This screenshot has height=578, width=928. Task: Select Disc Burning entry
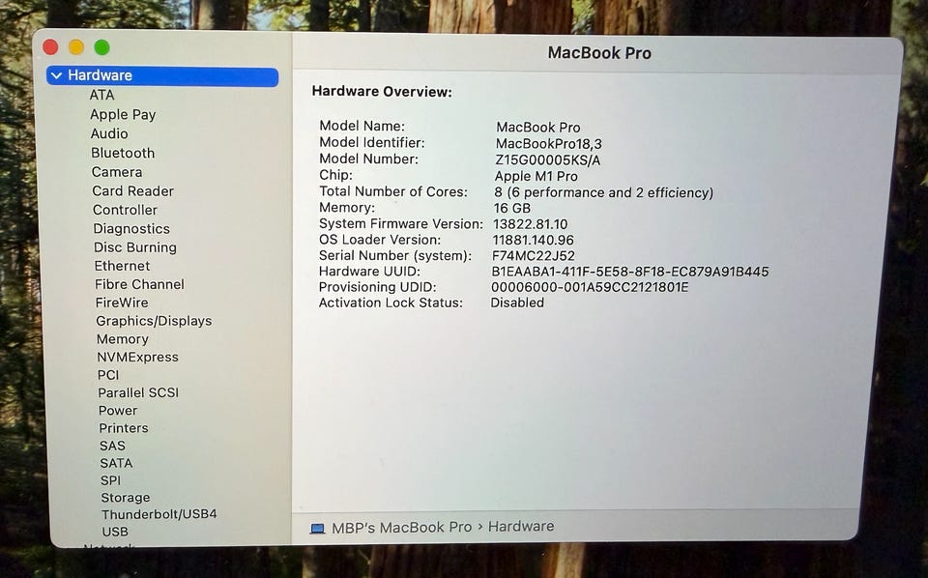(135, 247)
